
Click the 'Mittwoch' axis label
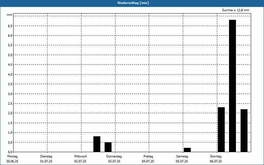coord(81,156)
